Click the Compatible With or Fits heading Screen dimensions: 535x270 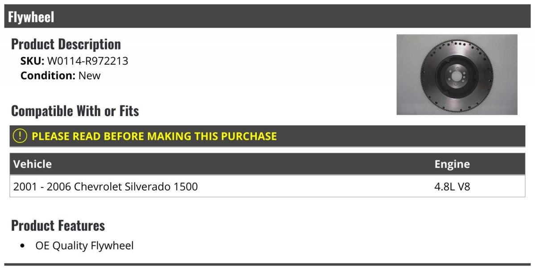[x=75, y=111]
